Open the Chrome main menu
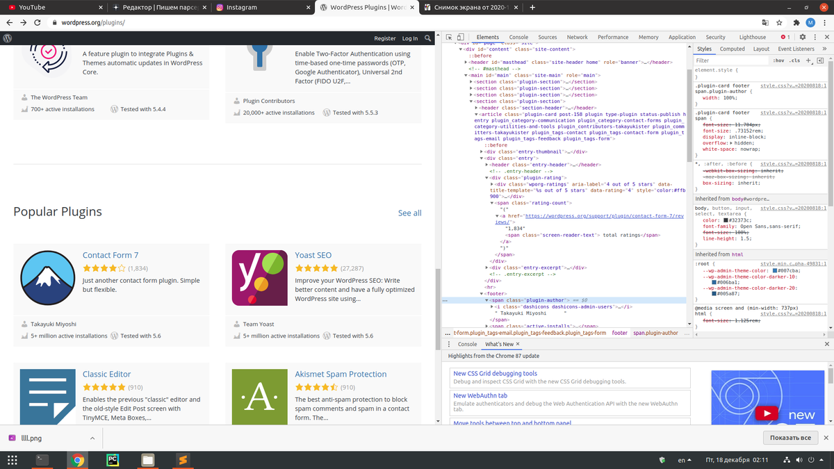The height and width of the screenshot is (469, 834). (x=824, y=22)
